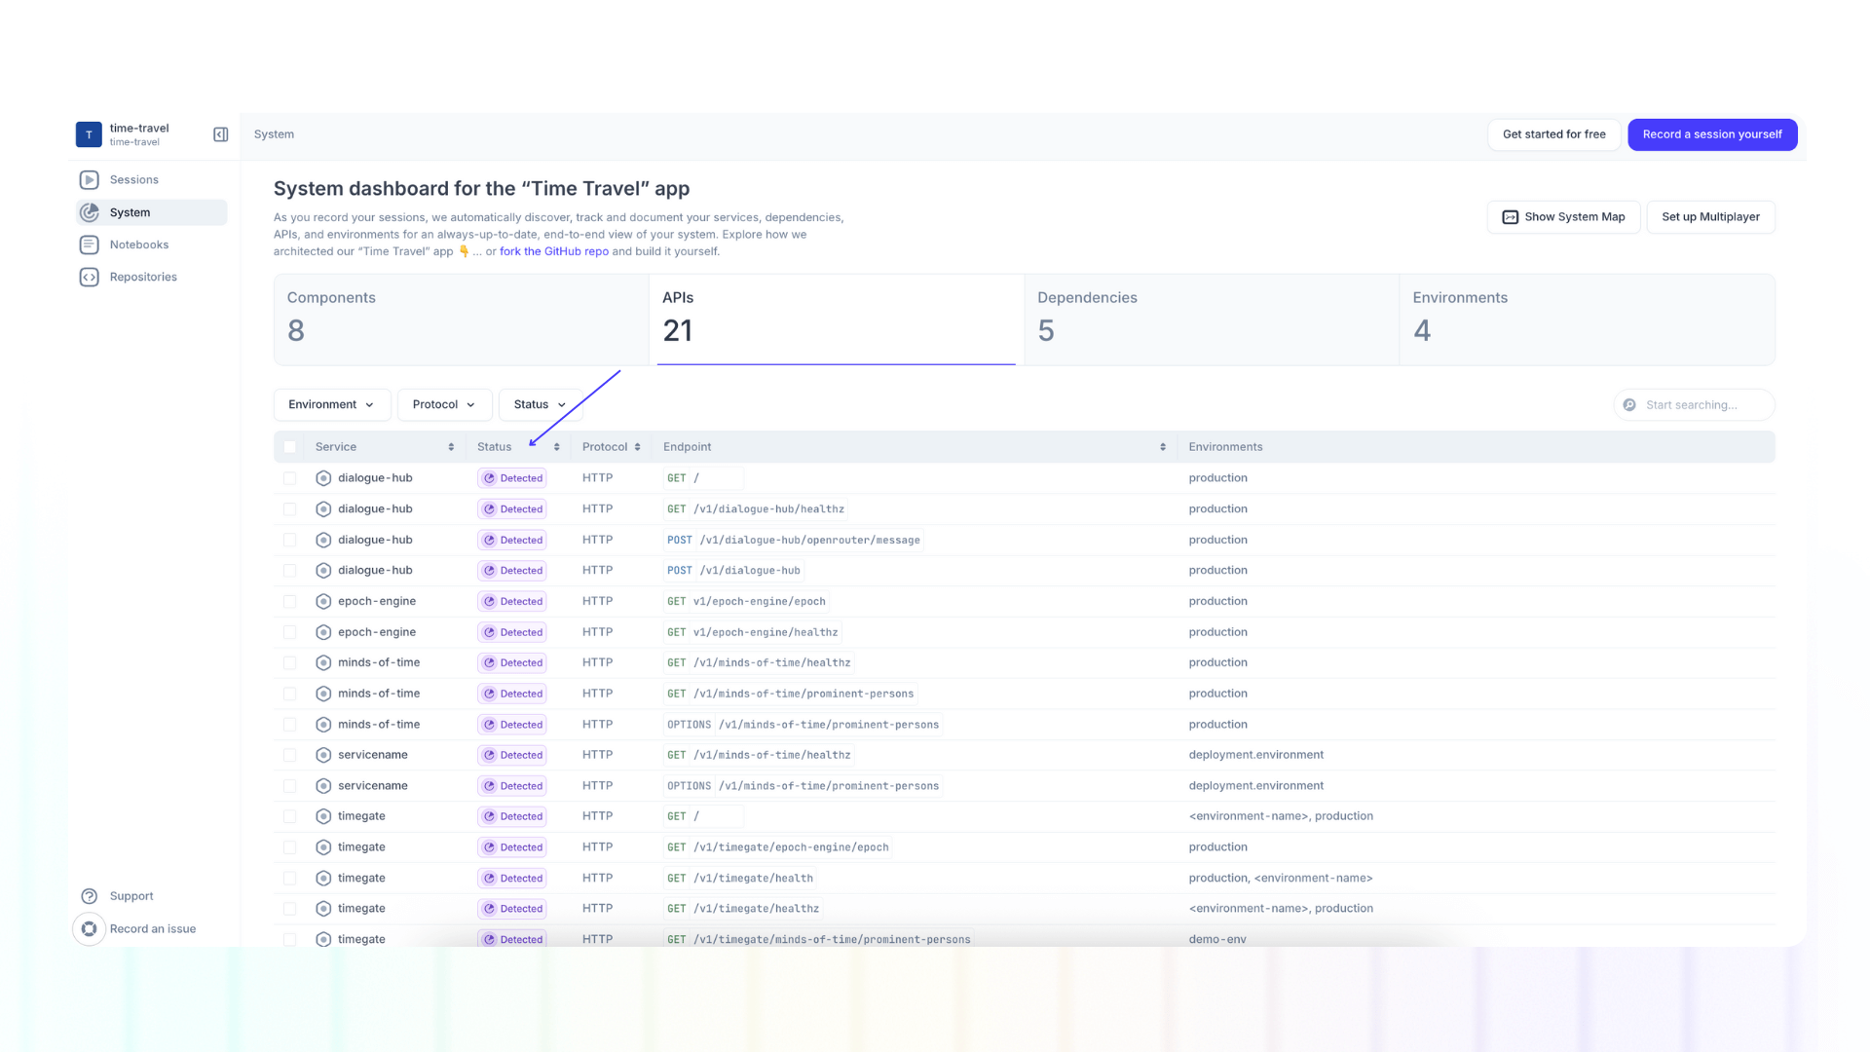Open the Protocol filter dropdown
Viewport: 1870px width, 1052px height.
(x=444, y=405)
